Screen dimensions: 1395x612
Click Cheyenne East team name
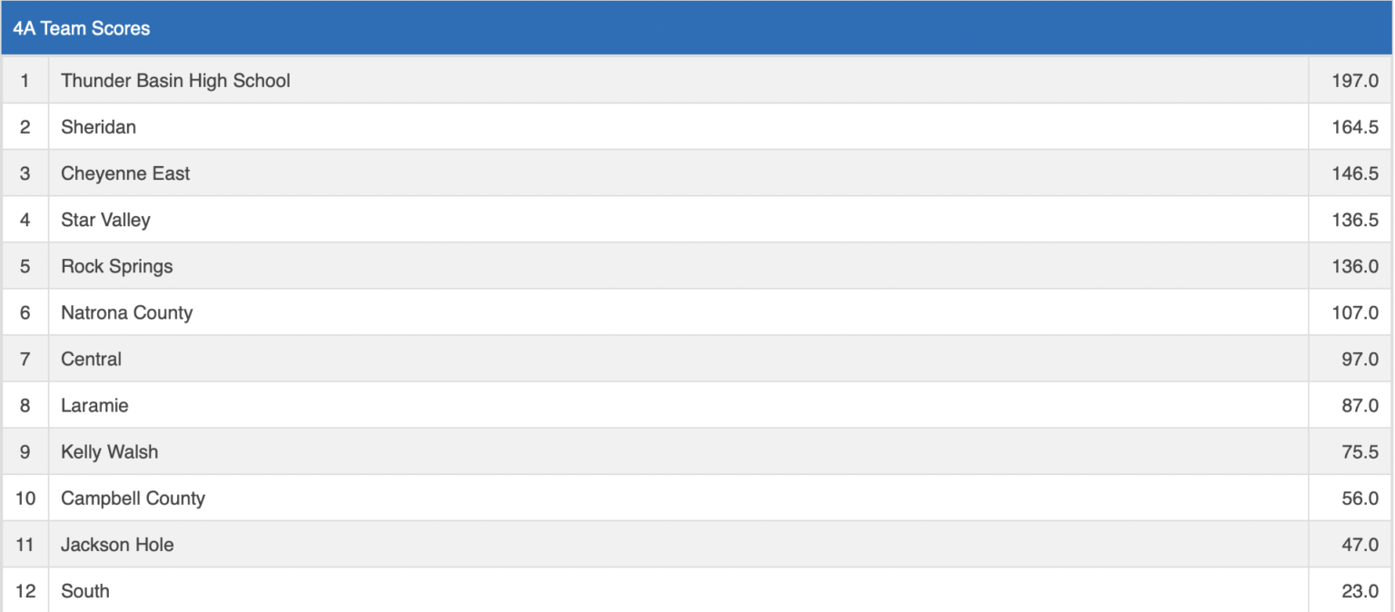coord(125,173)
